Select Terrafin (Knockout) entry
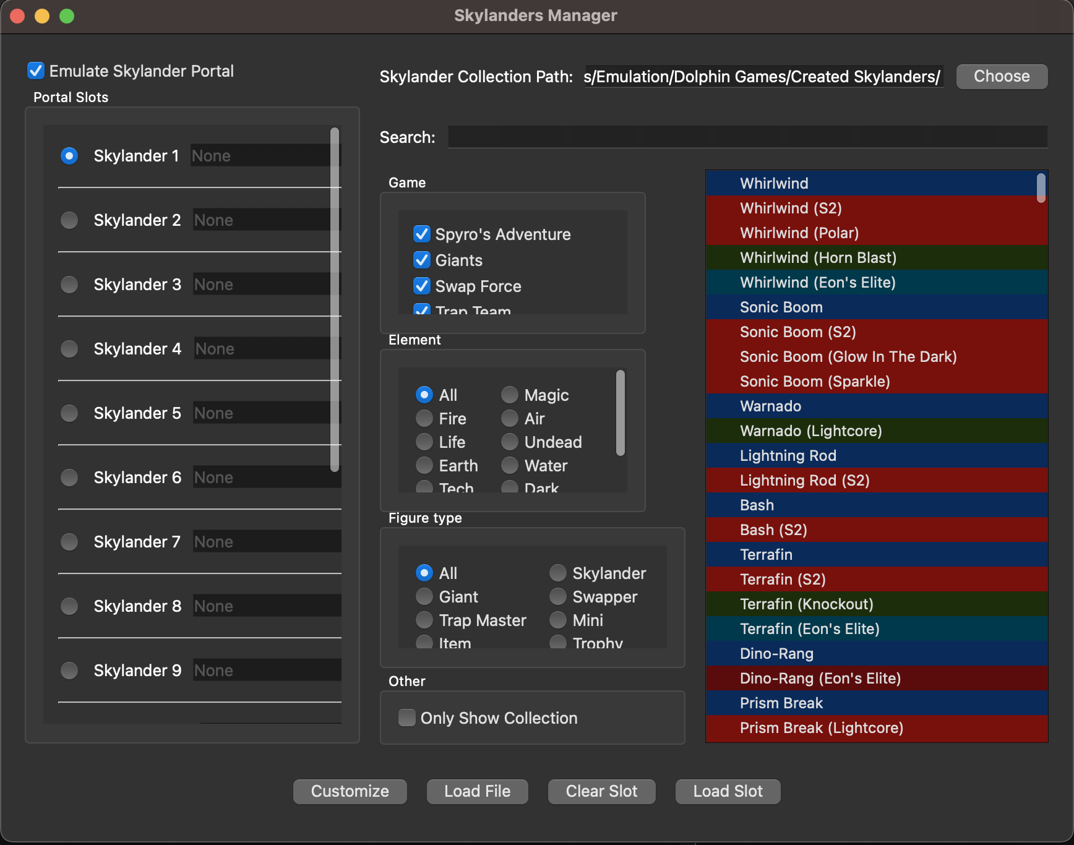 tap(877, 604)
